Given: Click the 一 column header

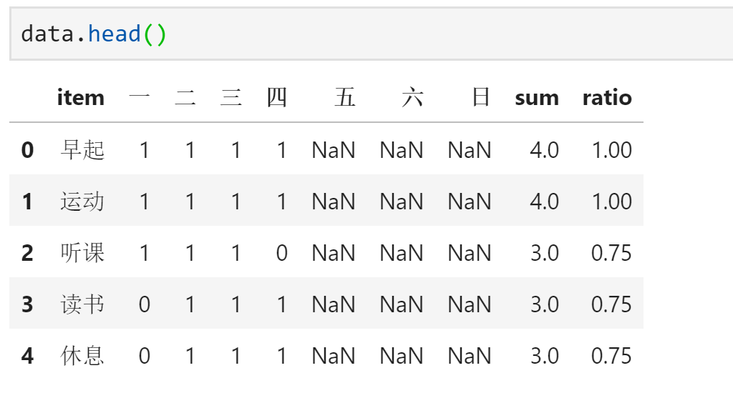Looking at the screenshot, I should [x=140, y=98].
